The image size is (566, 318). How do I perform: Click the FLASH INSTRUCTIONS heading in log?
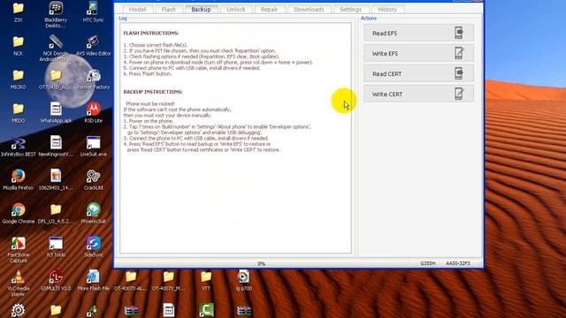(x=151, y=34)
